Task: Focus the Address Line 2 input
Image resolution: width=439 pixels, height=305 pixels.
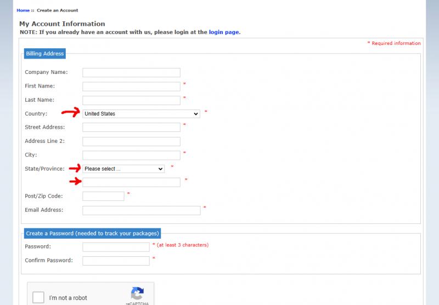Action: pos(131,141)
